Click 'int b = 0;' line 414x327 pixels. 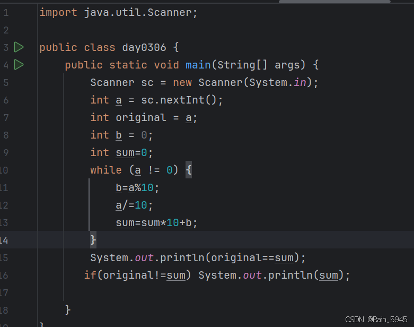pyautogui.click(x=121, y=135)
